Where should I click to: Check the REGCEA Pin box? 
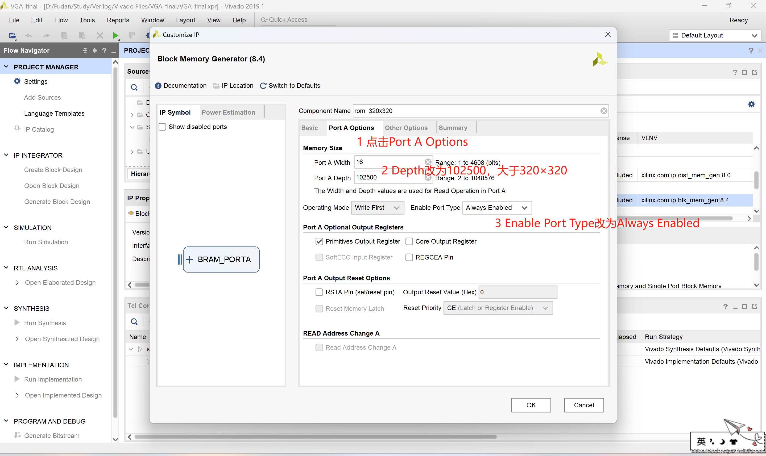tap(409, 257)
